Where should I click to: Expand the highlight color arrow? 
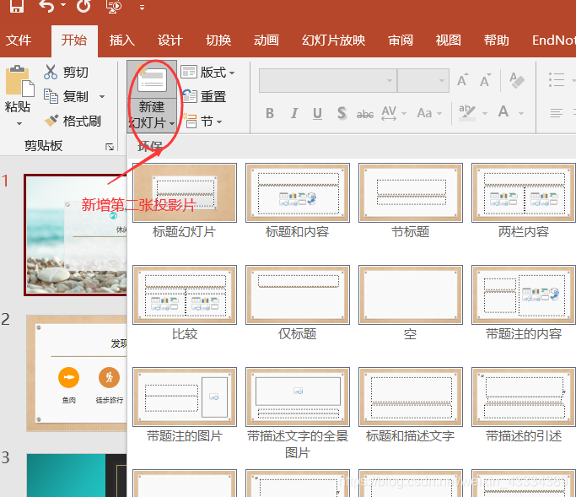click(485, 114)
